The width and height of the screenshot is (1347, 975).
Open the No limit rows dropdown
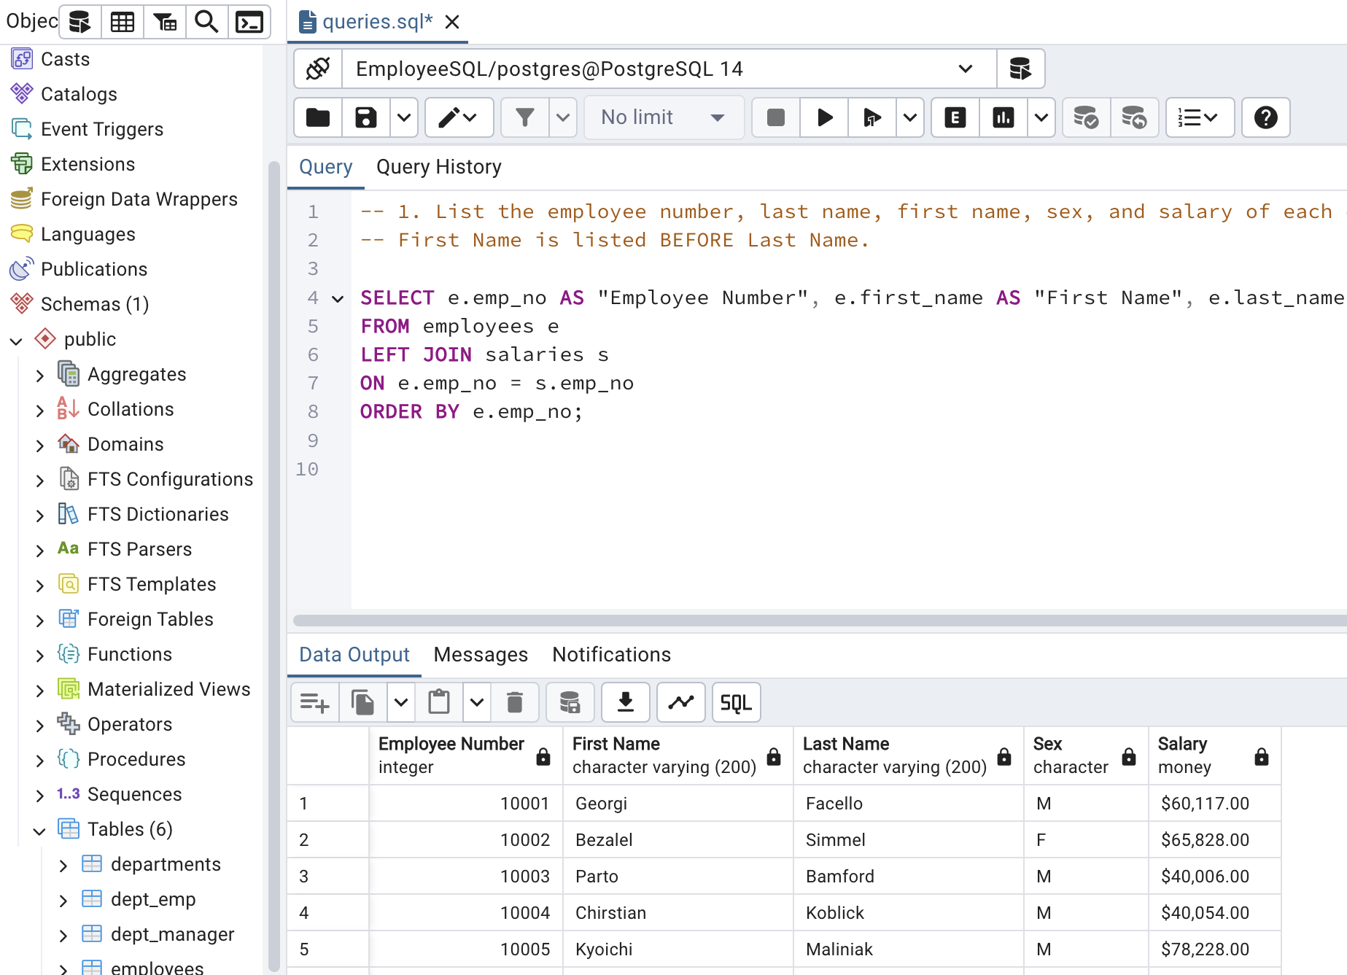[664, 117]
